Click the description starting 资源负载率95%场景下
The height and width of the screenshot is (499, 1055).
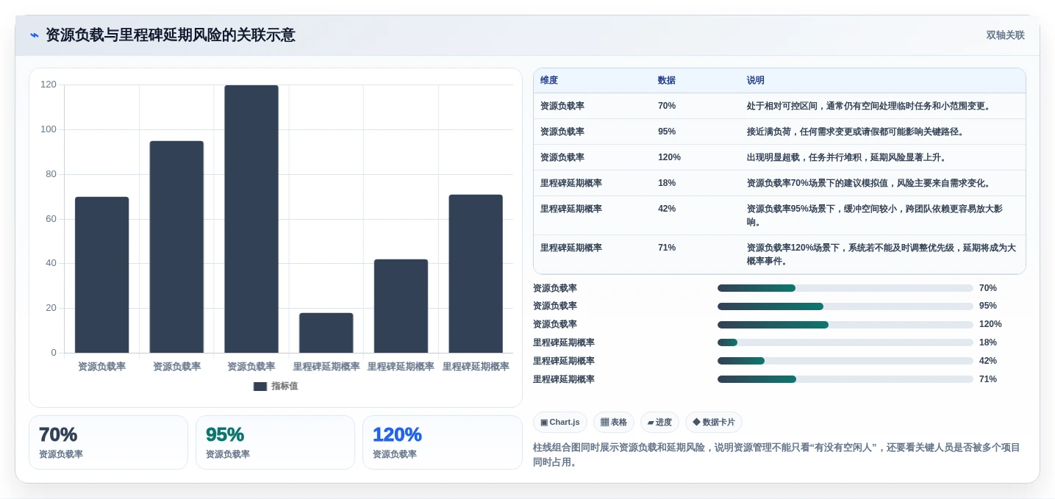click(x=875, y=215)
